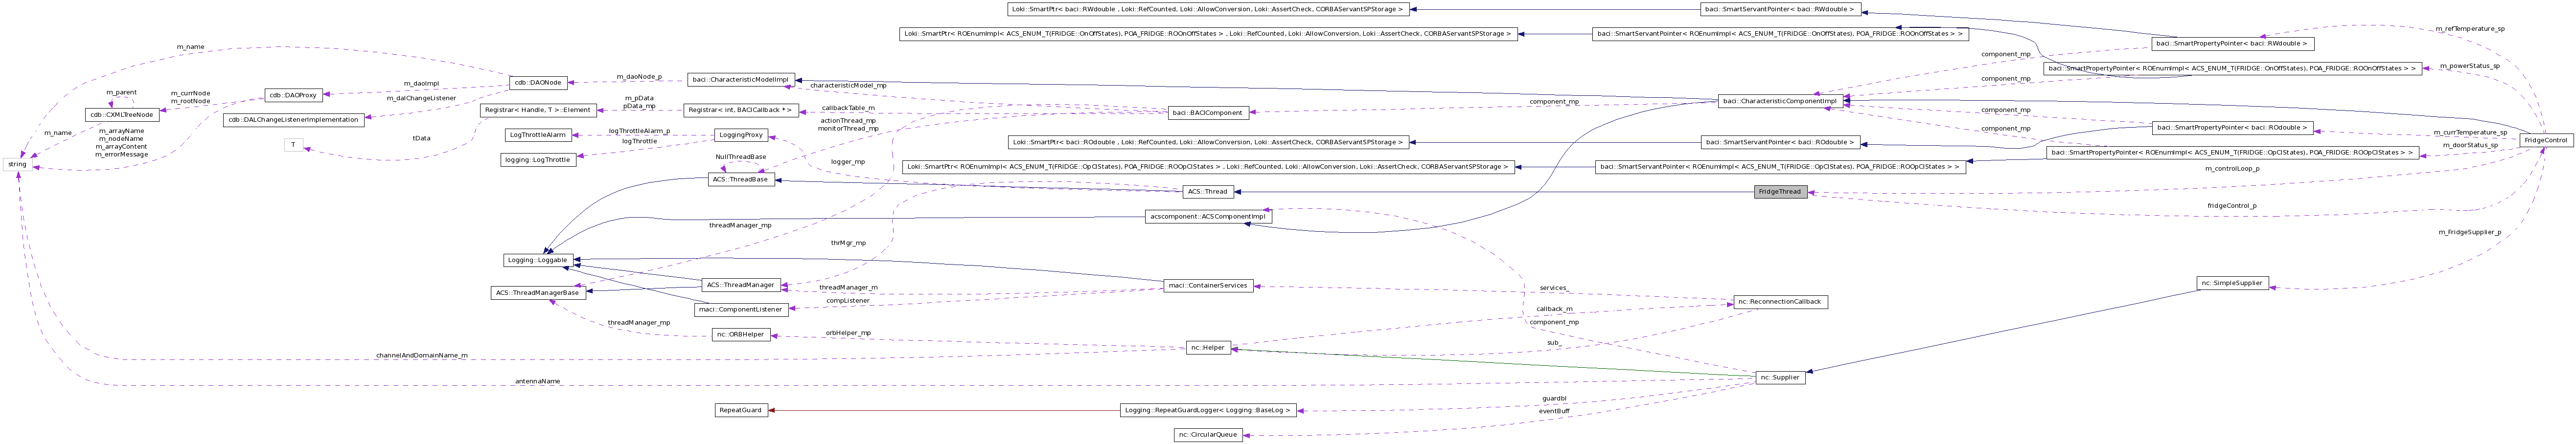The image size is (2576, 444).
Task: Click the Logging::Loggable node
Action: [538, 260]
